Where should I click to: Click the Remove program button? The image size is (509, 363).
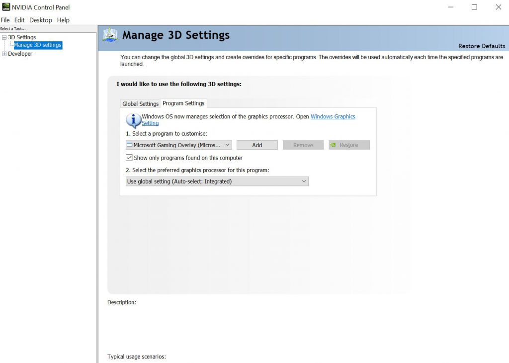coord(303,145)
